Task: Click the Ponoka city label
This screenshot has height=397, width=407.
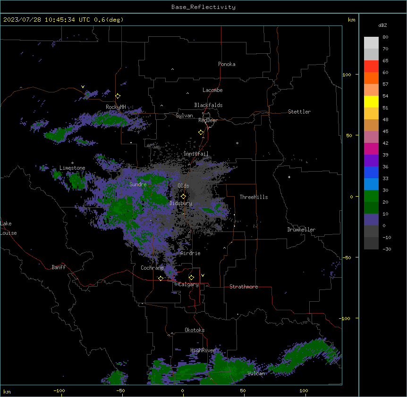Action: pyautogui.click(x=227, y=64)
